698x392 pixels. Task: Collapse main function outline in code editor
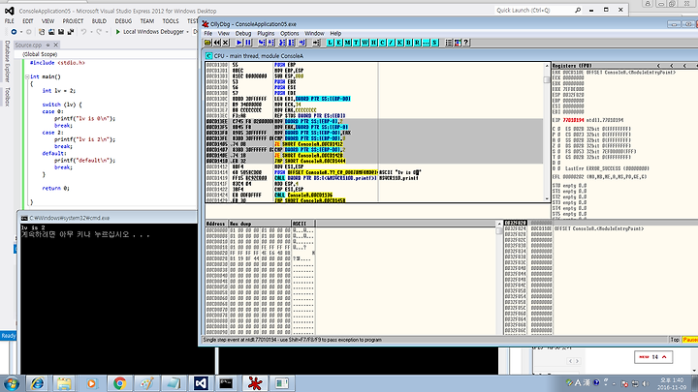click(x=27, y=76)
